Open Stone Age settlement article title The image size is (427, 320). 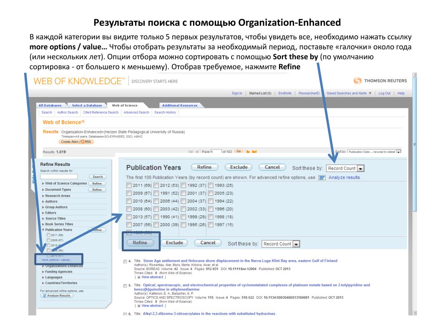(x=240, y=261)
